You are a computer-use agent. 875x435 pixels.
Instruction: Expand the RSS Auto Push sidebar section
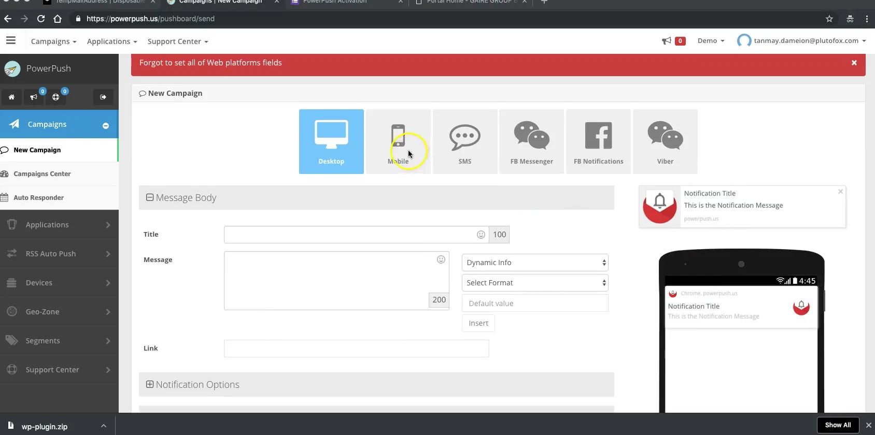click(x=59, y=254)
